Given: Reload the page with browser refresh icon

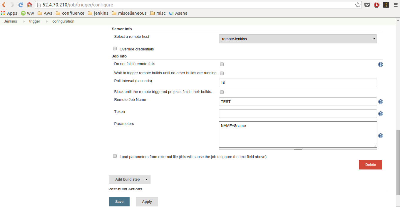Looking at the screenshot, I should [x=21, y=5].
